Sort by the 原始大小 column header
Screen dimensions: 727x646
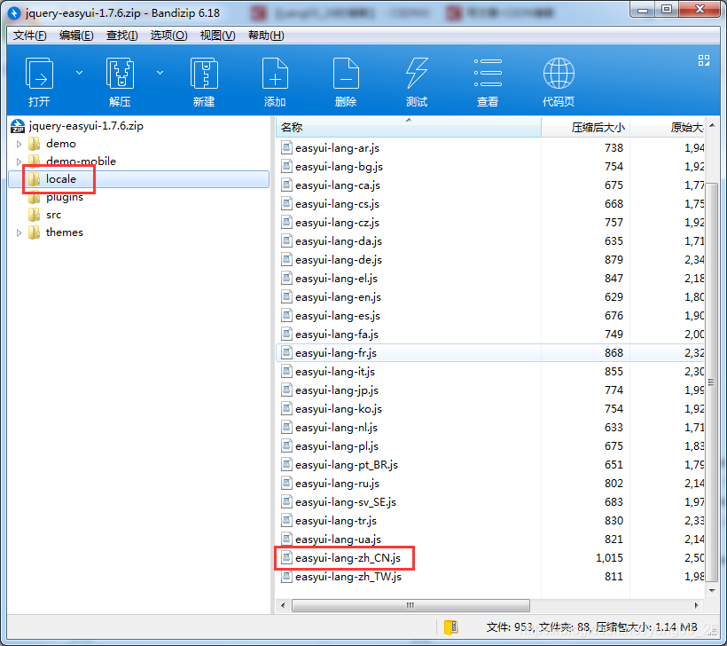(x=668, y=127)
